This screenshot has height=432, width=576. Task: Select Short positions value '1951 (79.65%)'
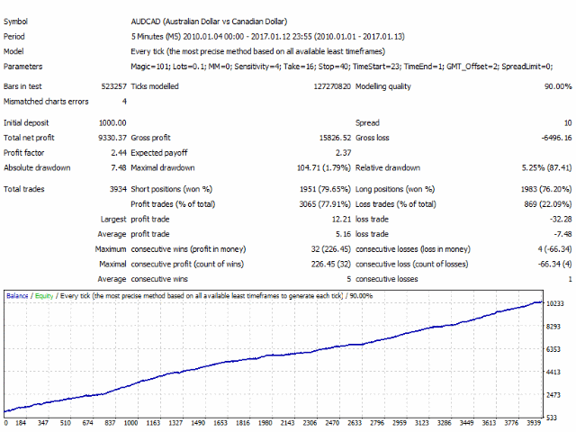click(x=325, y=189)
